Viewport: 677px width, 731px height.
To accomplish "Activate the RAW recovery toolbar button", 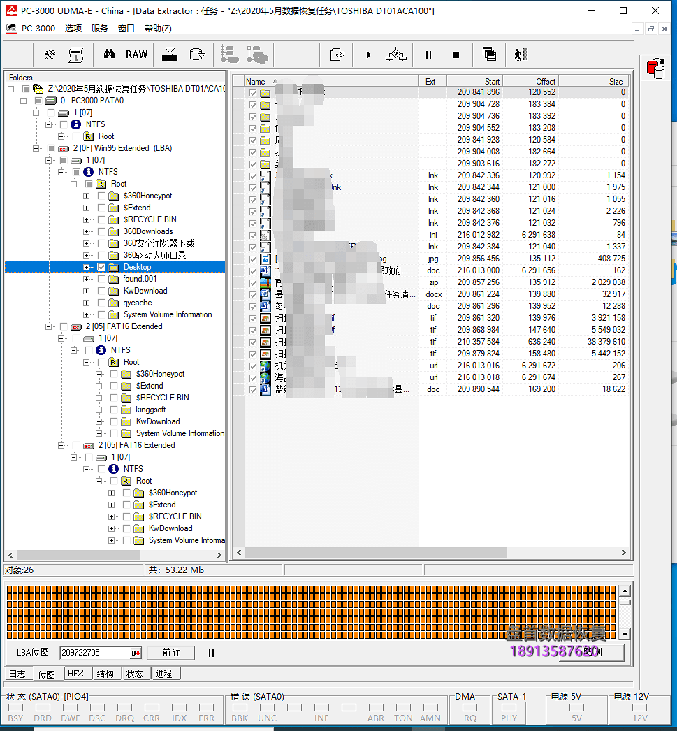I will (x=136, y=55).
